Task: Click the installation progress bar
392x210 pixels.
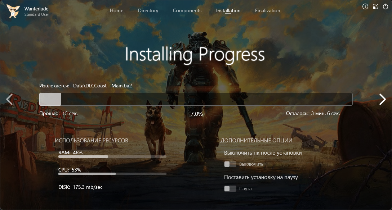Action: click(x=196, y=99)
